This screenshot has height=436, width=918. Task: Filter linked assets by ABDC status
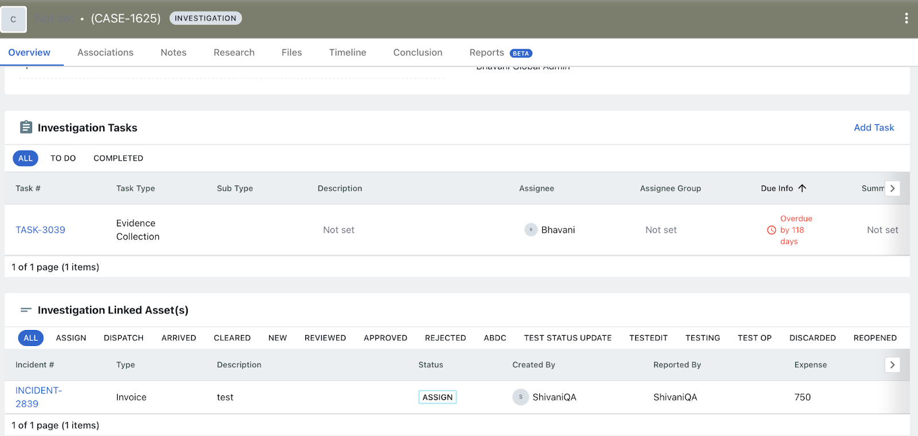click(x=495, y=338)
